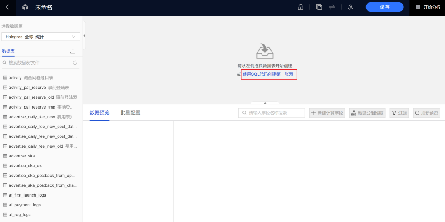Switch to the 数据表 tab
This screenshot has width=445, height=222.
8,51
